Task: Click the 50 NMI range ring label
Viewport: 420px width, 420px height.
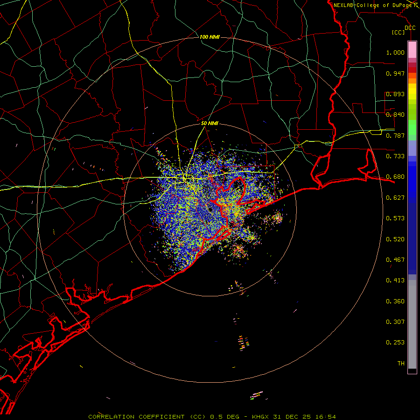Action: [x=210, y=123]
